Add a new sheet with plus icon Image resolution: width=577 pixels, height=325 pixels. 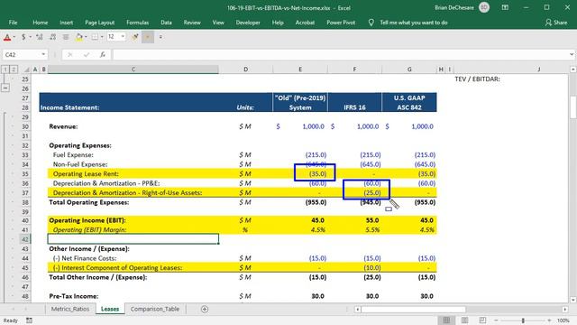205,309
